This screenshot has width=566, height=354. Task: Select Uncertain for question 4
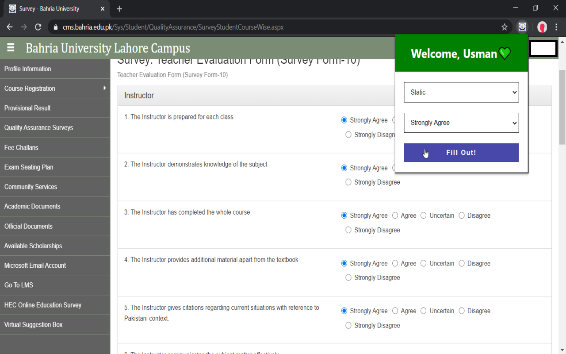424,263
